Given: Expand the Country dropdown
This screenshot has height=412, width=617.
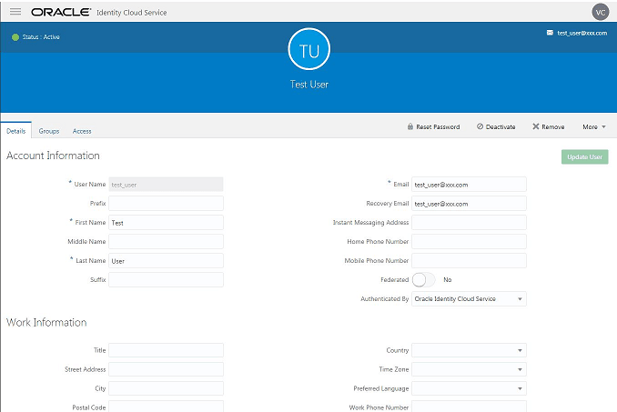Looking at the screenshot, I should tap(469, 350).
